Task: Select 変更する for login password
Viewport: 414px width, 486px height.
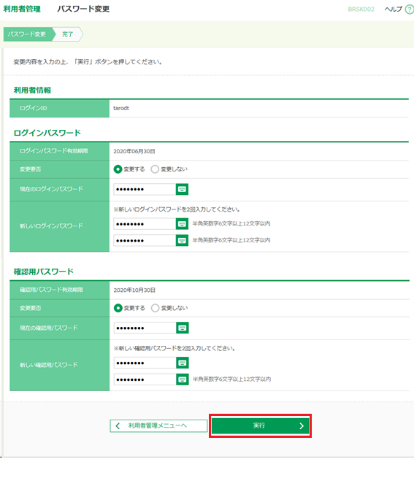Action: (118, 169)
